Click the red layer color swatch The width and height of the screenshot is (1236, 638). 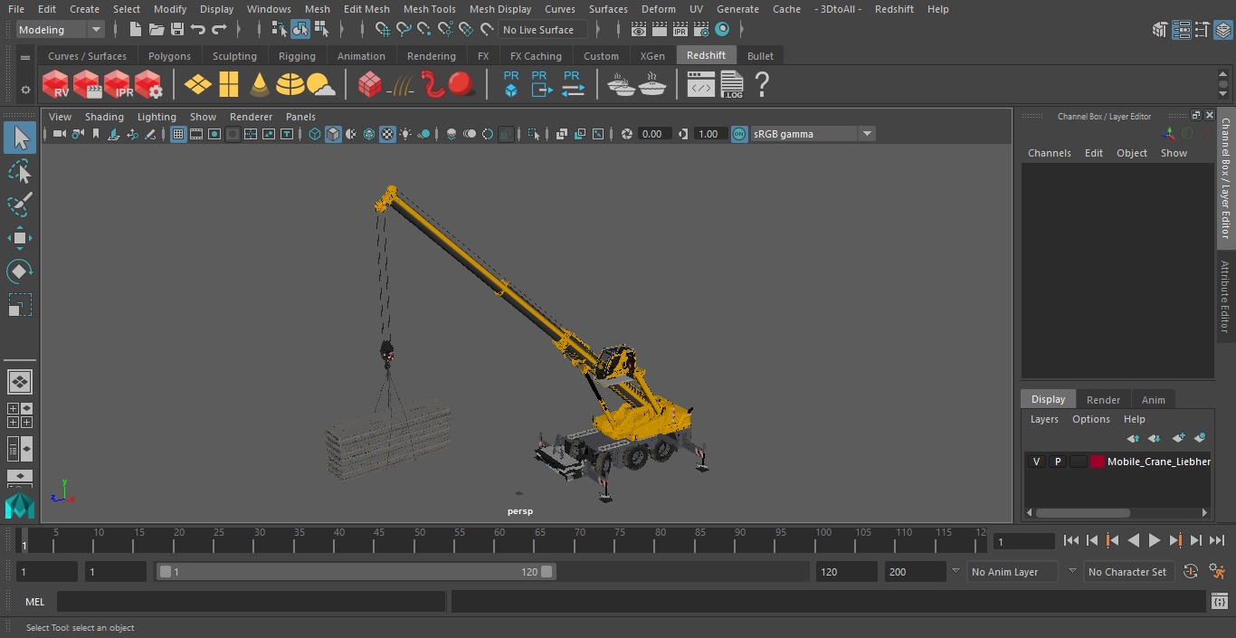(1098, 462)
